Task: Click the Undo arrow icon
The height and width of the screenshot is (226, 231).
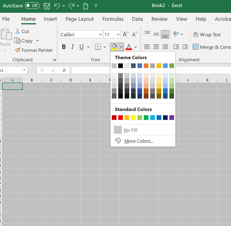Action: click(x=57, y=6)
